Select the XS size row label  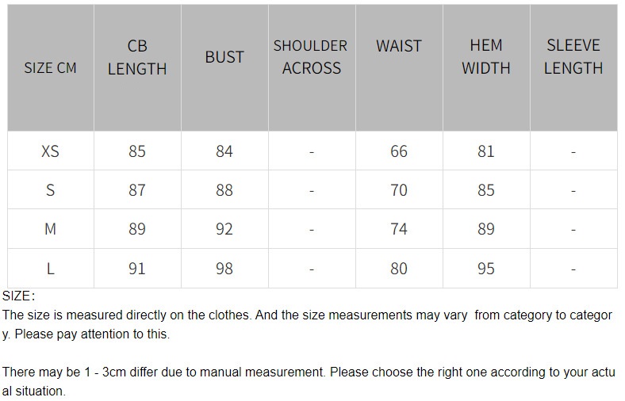50,151
